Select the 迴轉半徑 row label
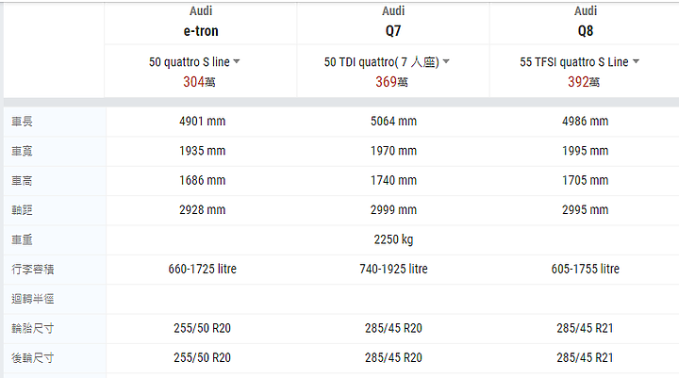 [x=32, y=299]
